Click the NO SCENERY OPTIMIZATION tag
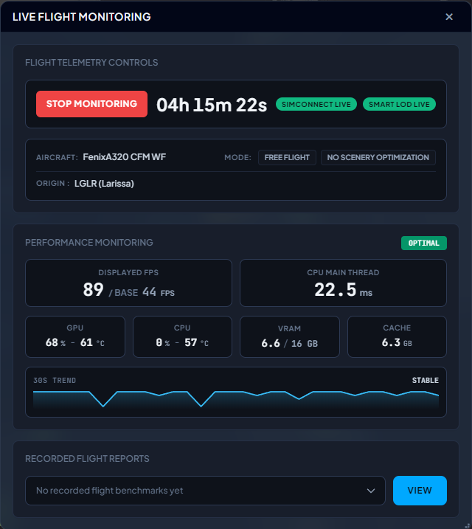 coord(378,158)
